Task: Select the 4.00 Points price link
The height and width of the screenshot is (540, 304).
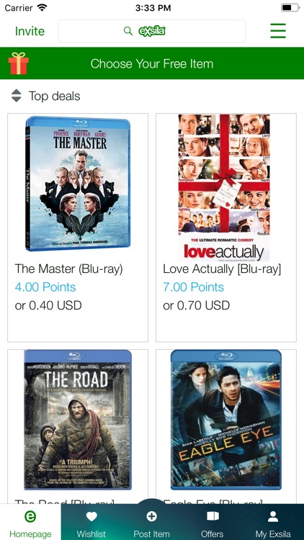Action: pyautogui.click(x=45, y=287)
